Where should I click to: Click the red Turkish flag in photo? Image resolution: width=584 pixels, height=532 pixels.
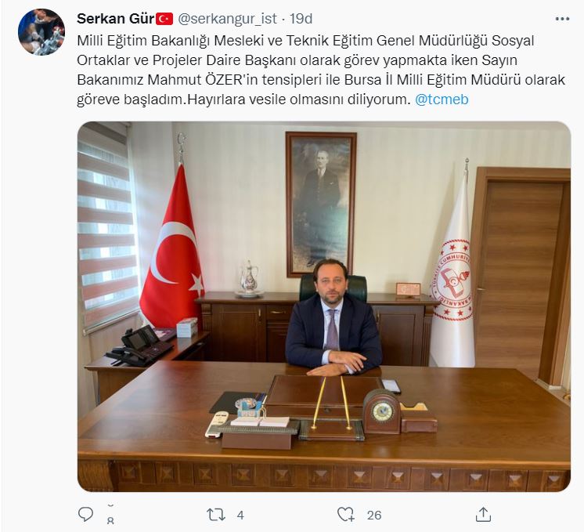(172, 248)
